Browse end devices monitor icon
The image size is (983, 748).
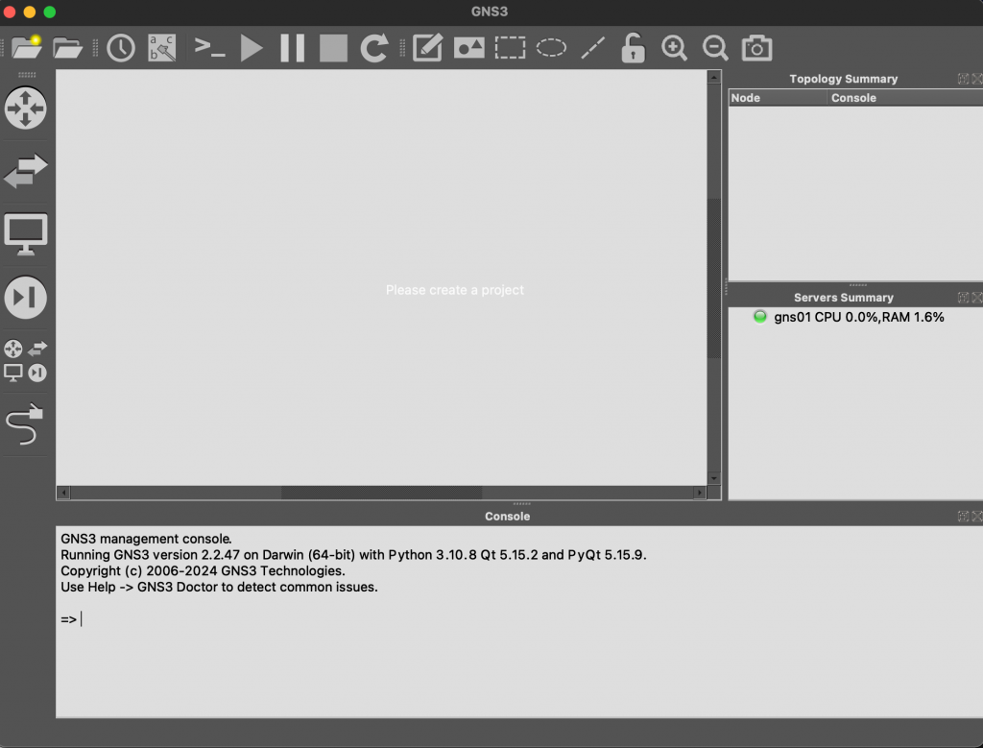[x=26, y=234]
